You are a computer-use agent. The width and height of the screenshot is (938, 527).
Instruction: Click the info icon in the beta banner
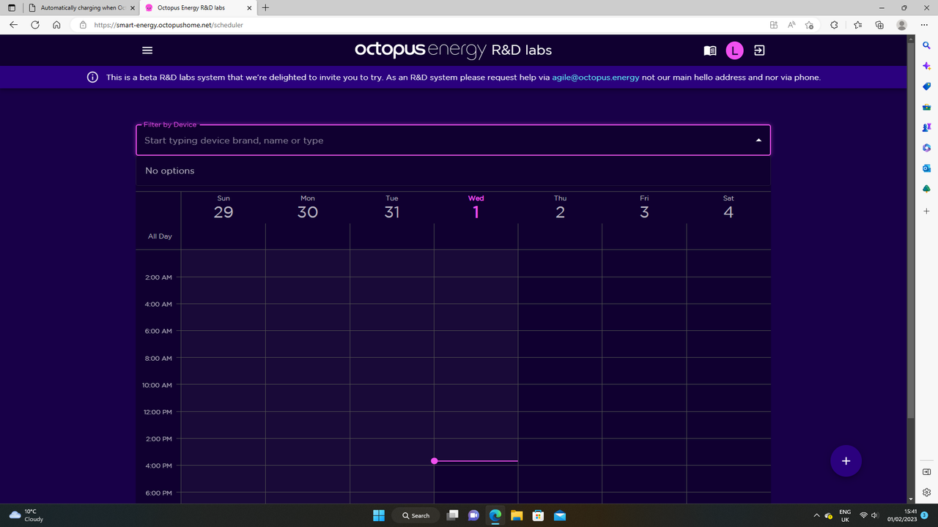[x=93, y=77]
